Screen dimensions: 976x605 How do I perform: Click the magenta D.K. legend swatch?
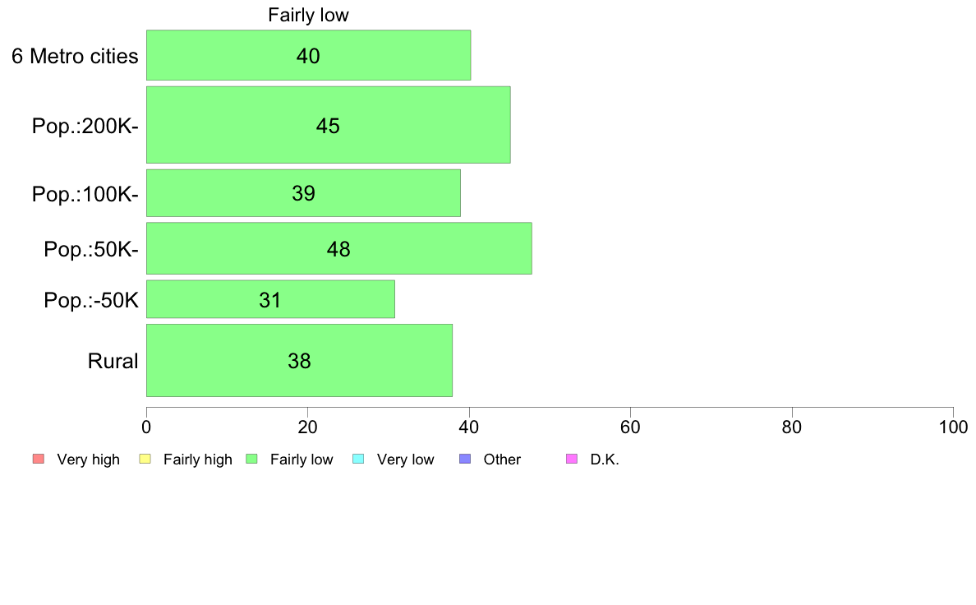[572, 460]
